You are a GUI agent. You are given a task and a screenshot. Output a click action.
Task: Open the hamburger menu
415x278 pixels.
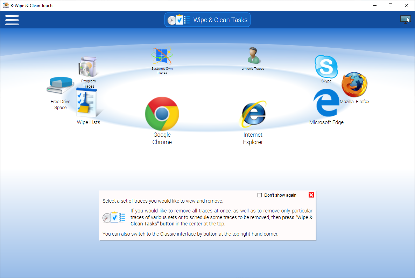click(x=12, y=20)
